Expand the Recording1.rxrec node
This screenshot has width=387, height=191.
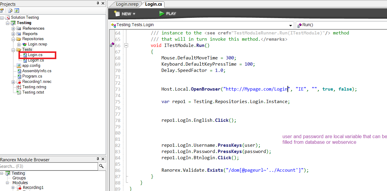click(x=13, y=82)
